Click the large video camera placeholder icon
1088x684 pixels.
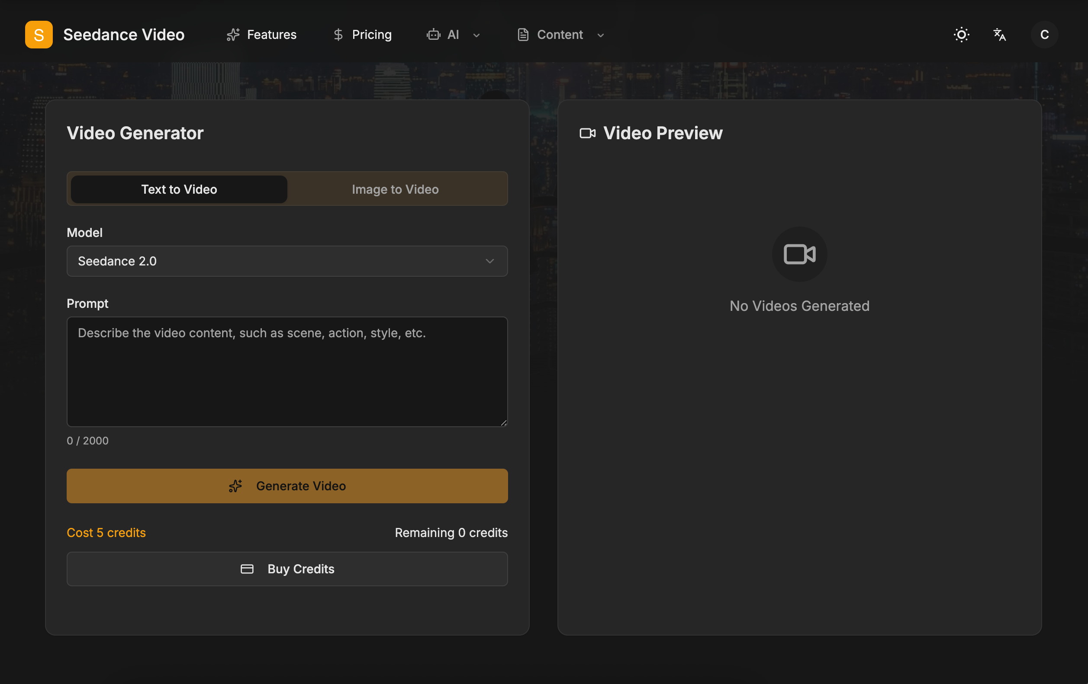pyautogui.click(x=799, y=254)
